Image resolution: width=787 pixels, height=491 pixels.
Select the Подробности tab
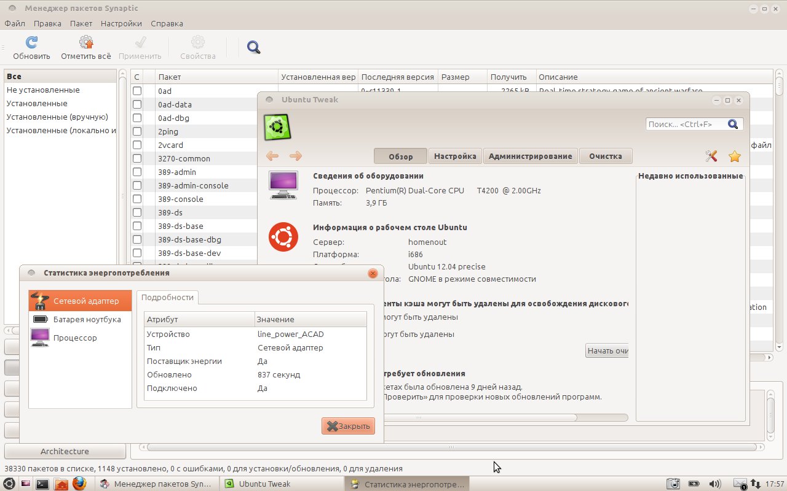pyautogui.click(x=167, y=297)
